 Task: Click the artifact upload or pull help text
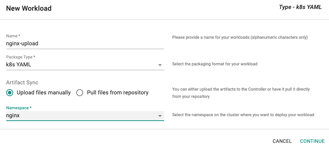coord(241,93)
